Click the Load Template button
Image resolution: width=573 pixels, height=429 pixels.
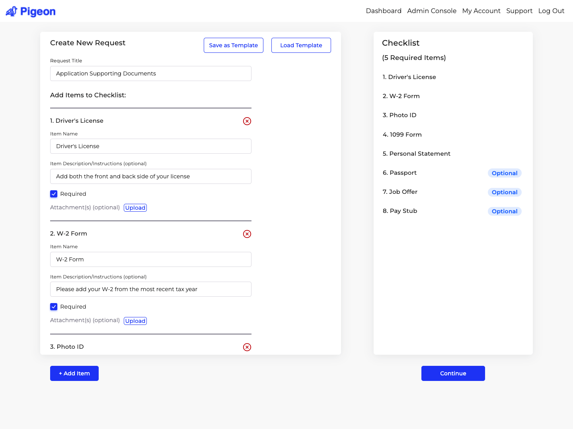(301, 45)
